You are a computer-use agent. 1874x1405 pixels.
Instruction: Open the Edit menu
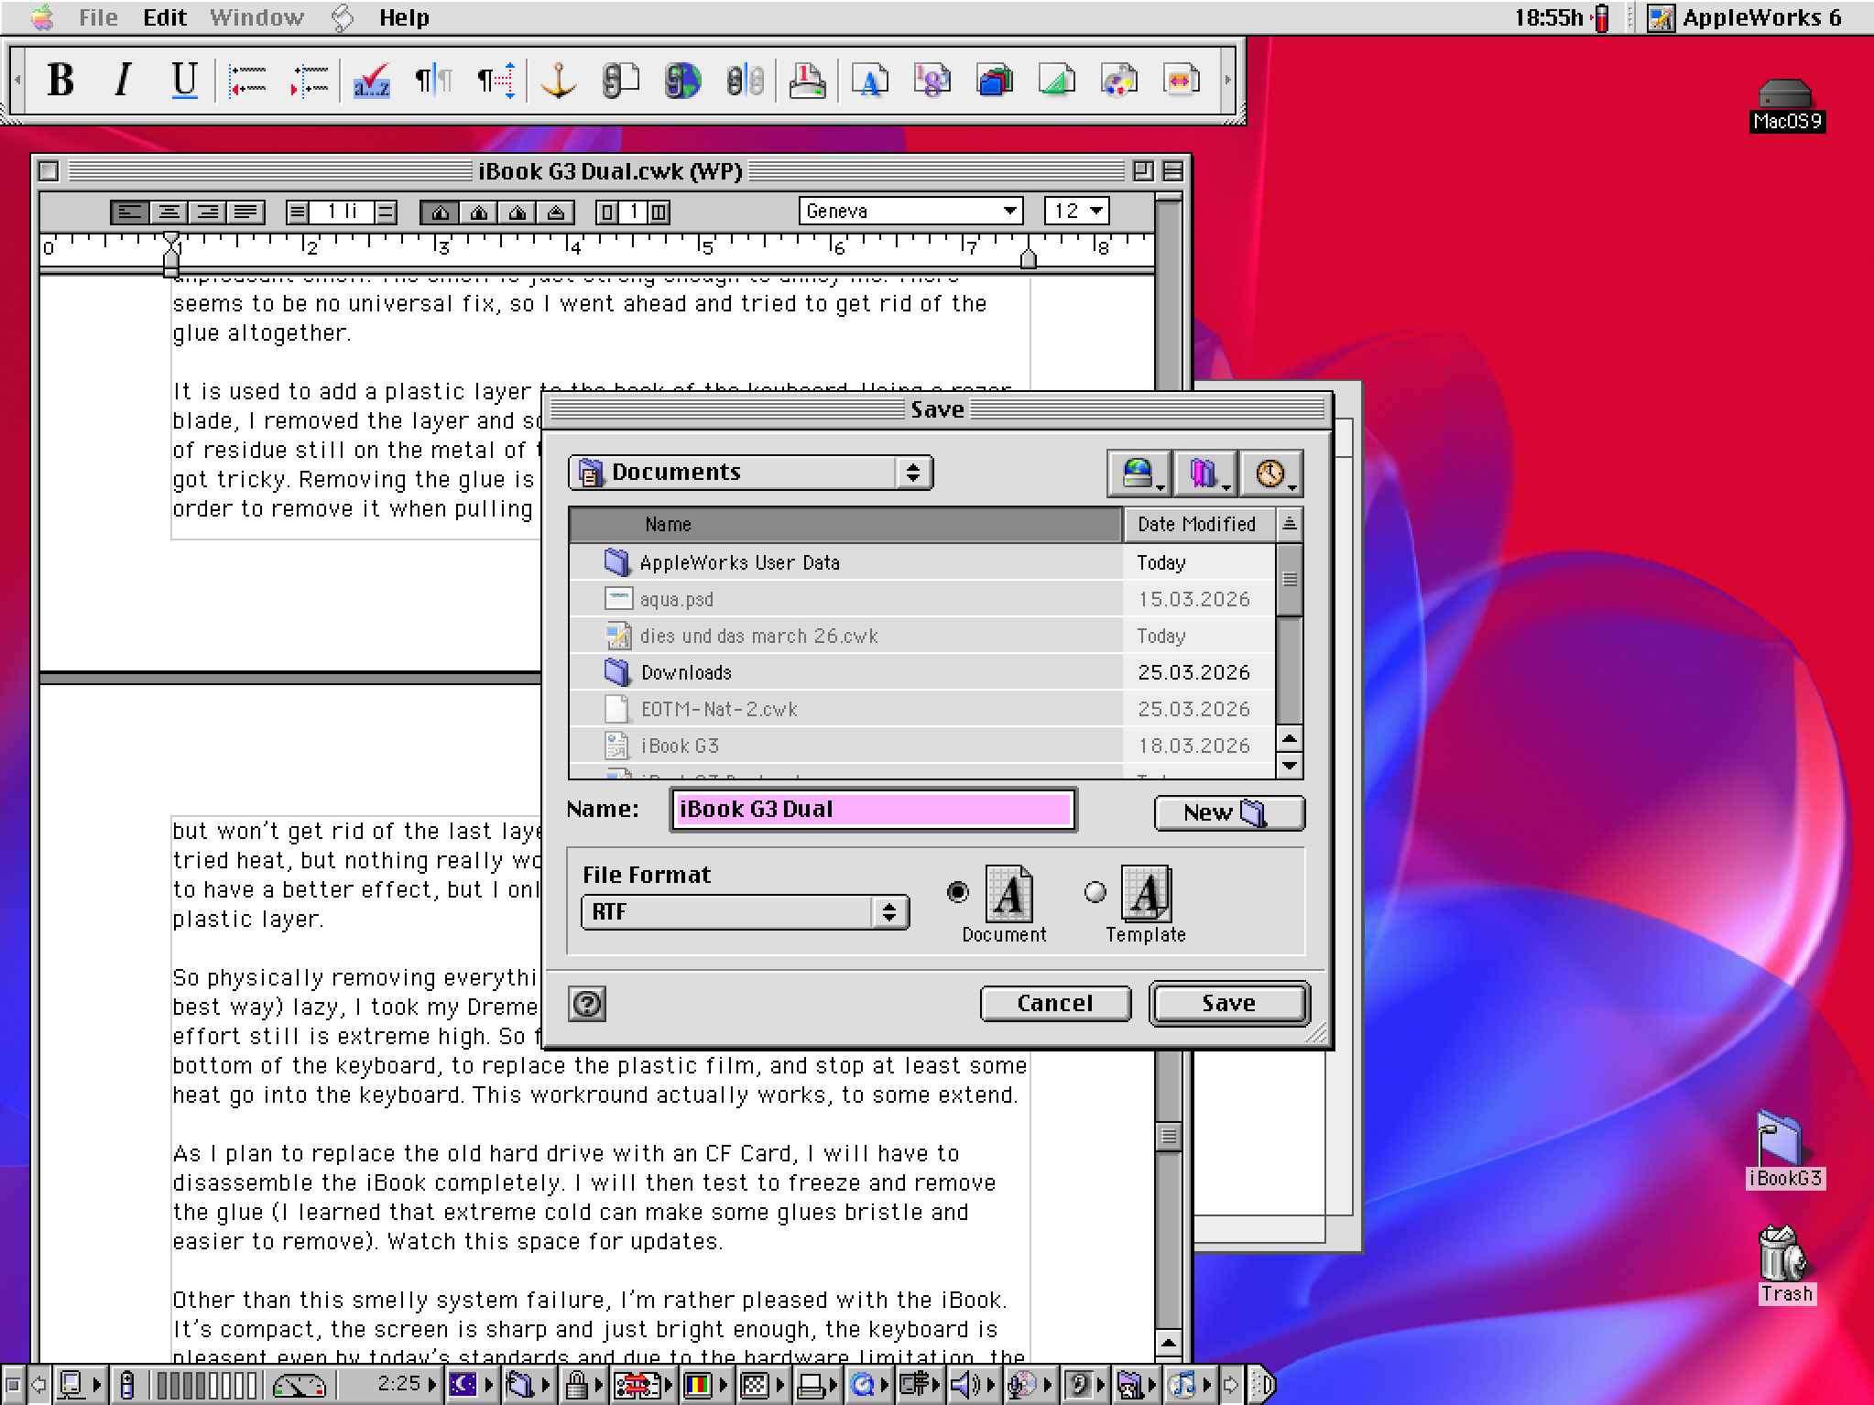point(163,17)
